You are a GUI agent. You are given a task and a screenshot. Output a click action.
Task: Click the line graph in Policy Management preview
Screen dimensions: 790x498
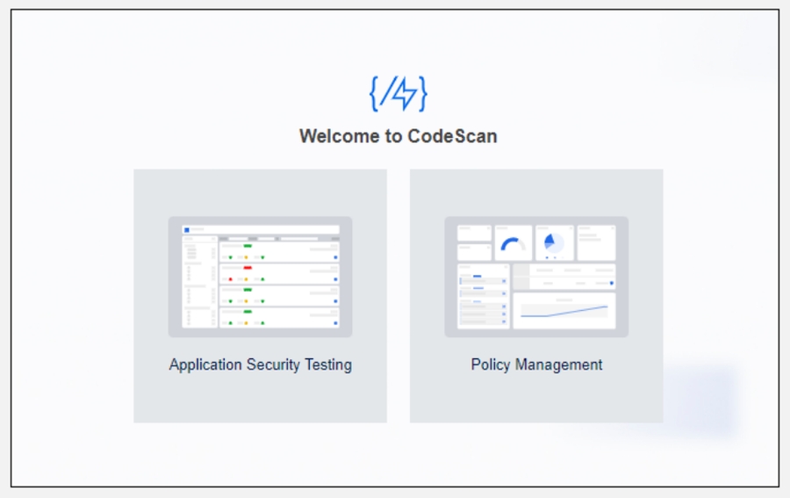[x=564, y=311]
